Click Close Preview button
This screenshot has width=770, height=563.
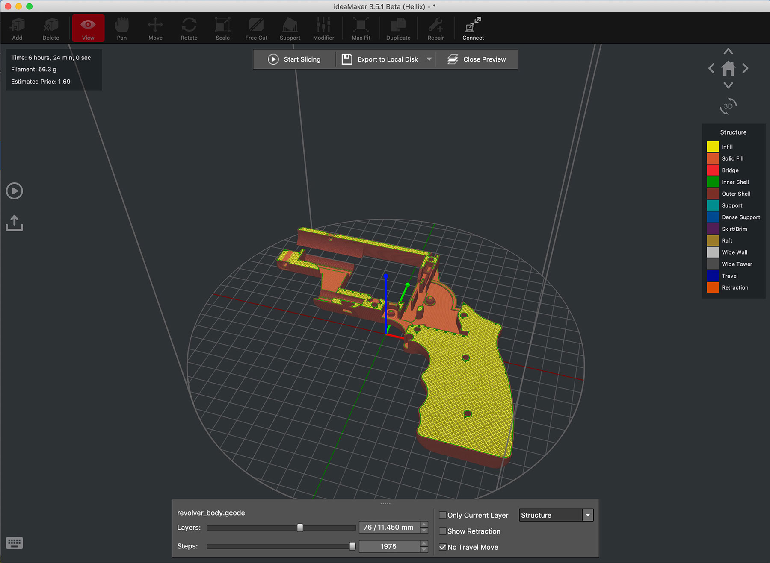[x=477, y=59]
